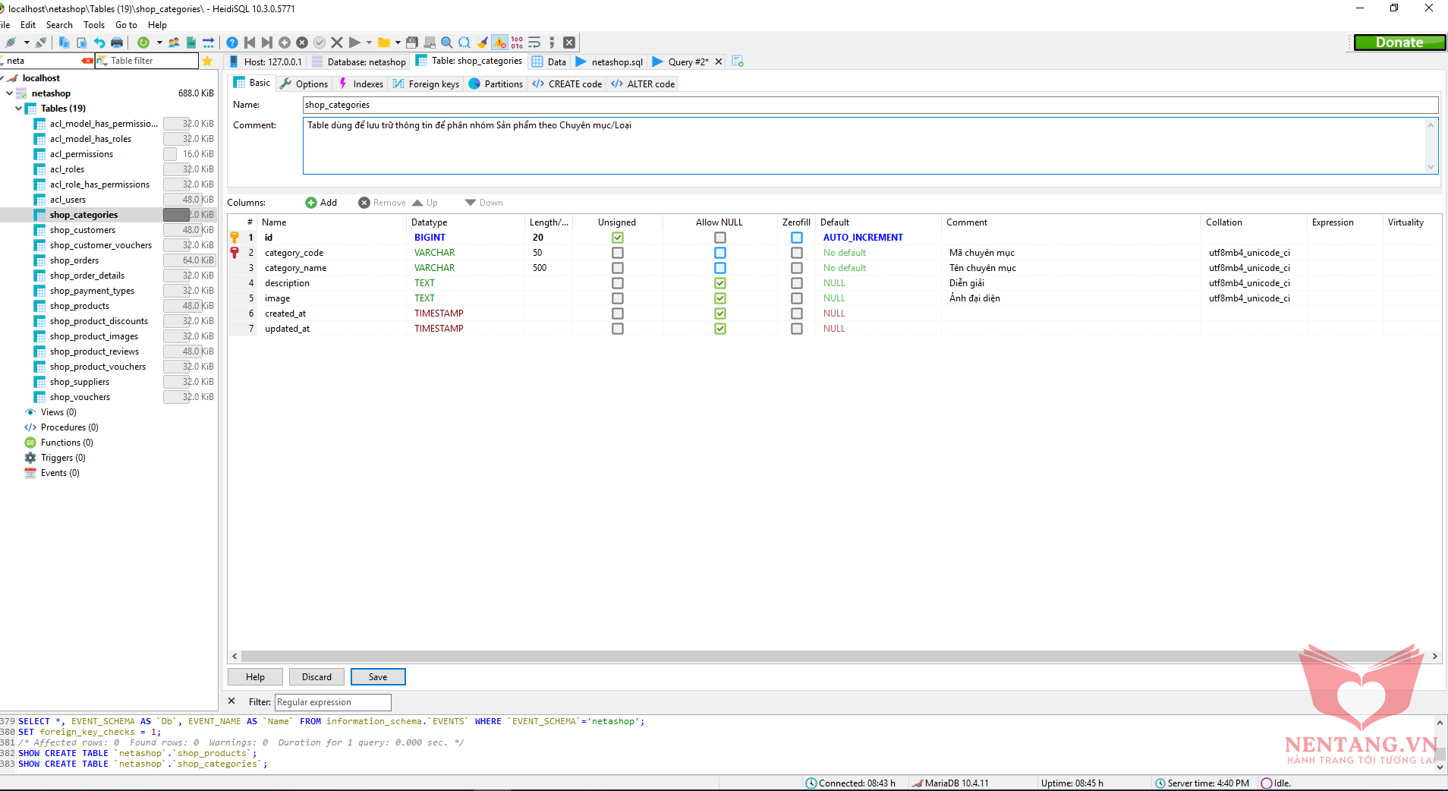
Task: Click the Find text magnifier icon
Action: [x=447, y=43]
